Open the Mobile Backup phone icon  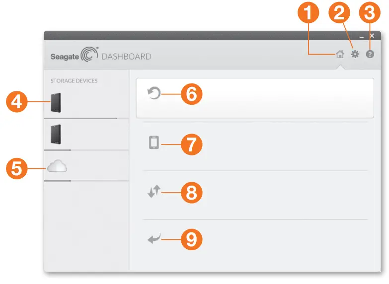coord(154,142)
